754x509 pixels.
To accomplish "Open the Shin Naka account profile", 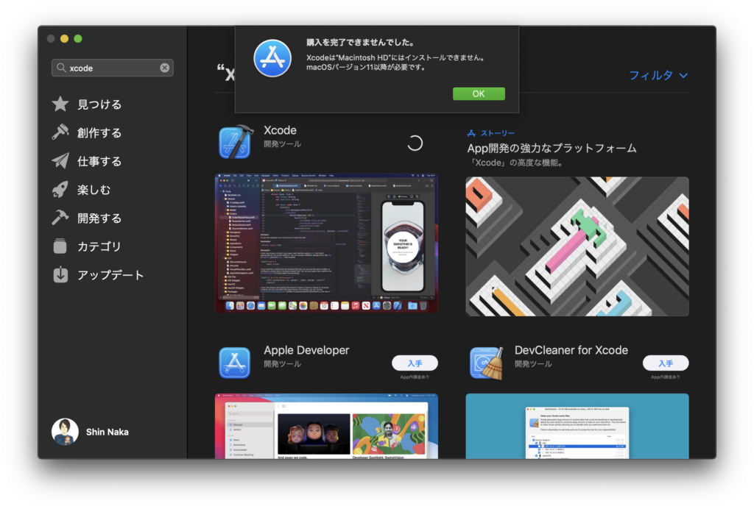I will [65, 432].
